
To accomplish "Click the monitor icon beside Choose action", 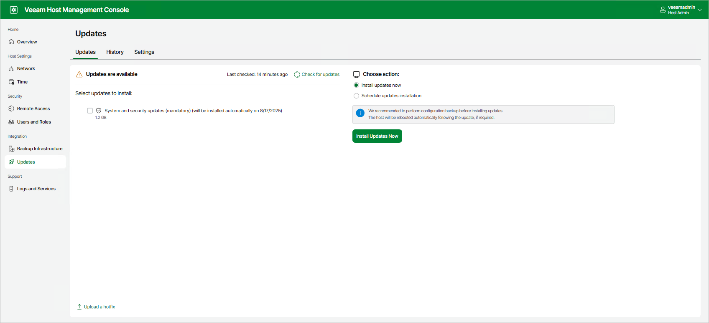I will [x=356, y=74].
